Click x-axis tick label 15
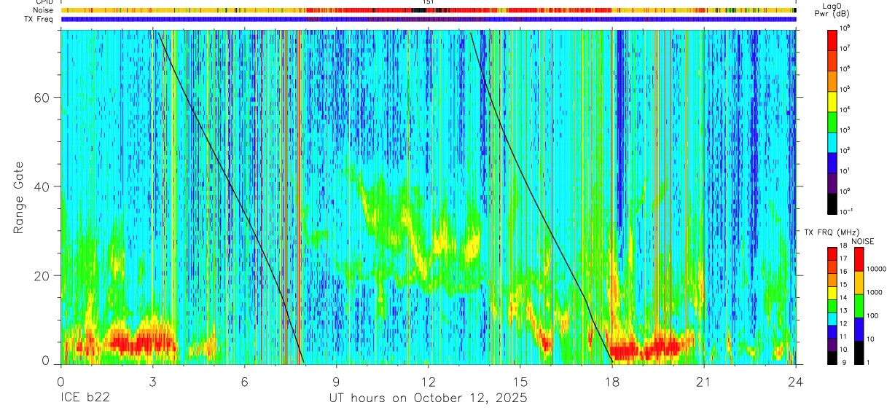Viewport: 895px width, 413px height. tap(520, 382)
